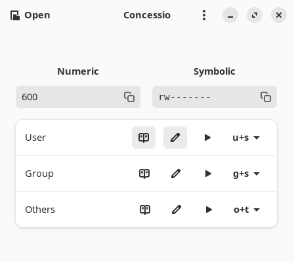This screenshot has width=294, height=262.
Task: Open the o+t sticky bit dropdown
Action: (247, 210)
